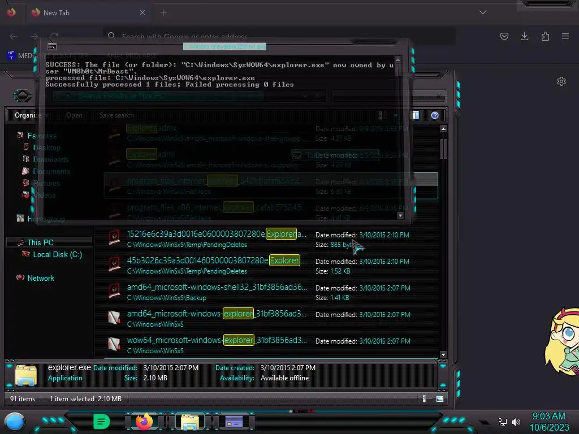Open Firefox downloads panel

(524, 36)
